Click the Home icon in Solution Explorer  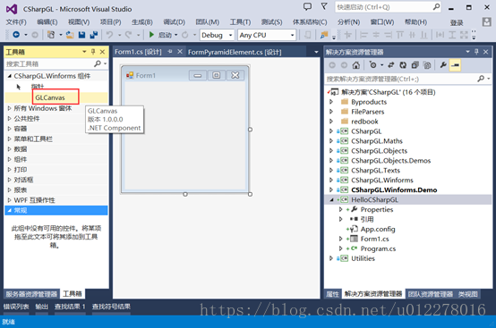coord(355,65)
